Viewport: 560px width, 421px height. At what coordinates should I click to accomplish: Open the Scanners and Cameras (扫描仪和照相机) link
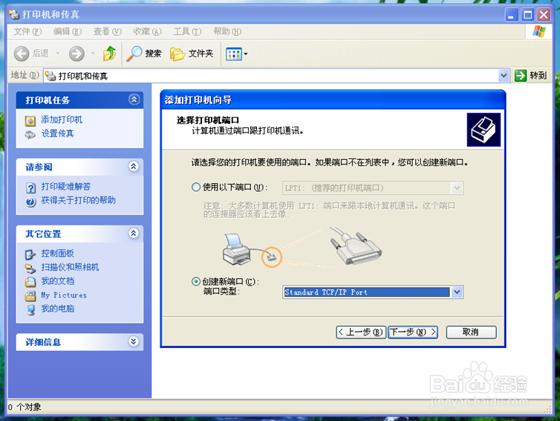(x=70, y=267)
